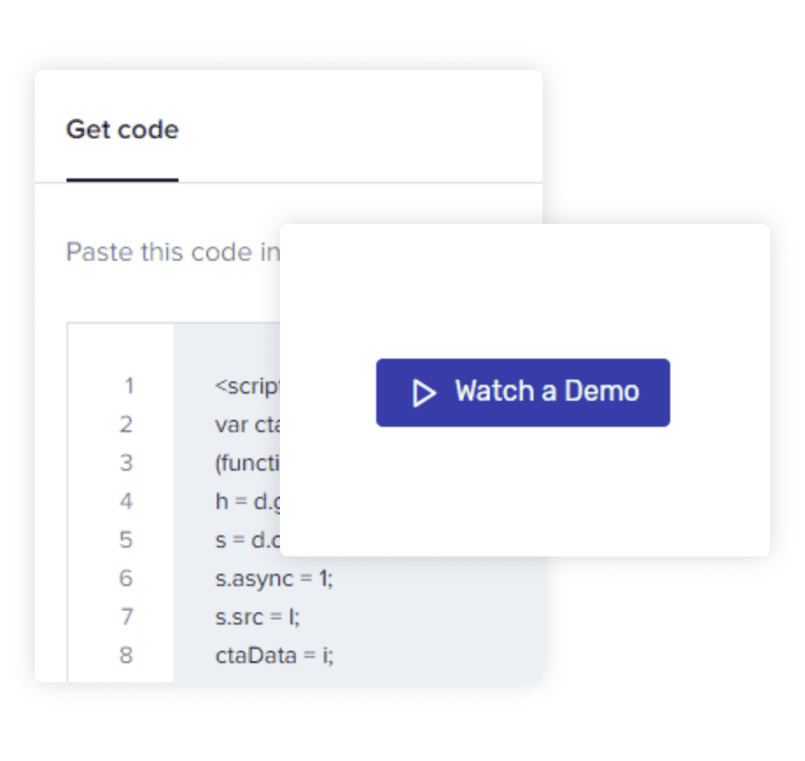The width and height of the screenshot is (805, 761).
Task: Select line number 7 in code gutter
Action: [127, 617]
